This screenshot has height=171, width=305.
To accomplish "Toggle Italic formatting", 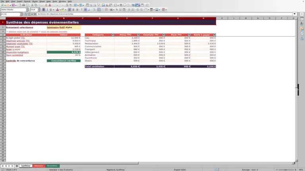I will [x=47, y=9].
